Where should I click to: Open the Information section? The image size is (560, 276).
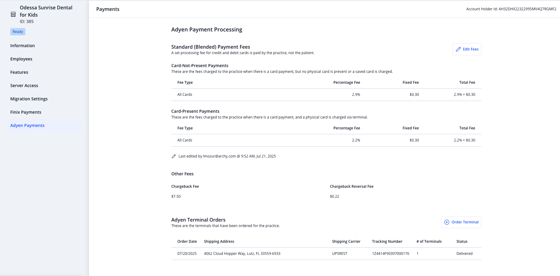pos(22,46)
